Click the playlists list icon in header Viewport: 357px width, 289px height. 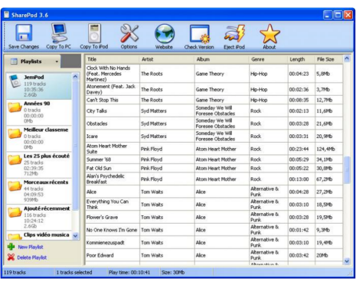coord(14,61)
